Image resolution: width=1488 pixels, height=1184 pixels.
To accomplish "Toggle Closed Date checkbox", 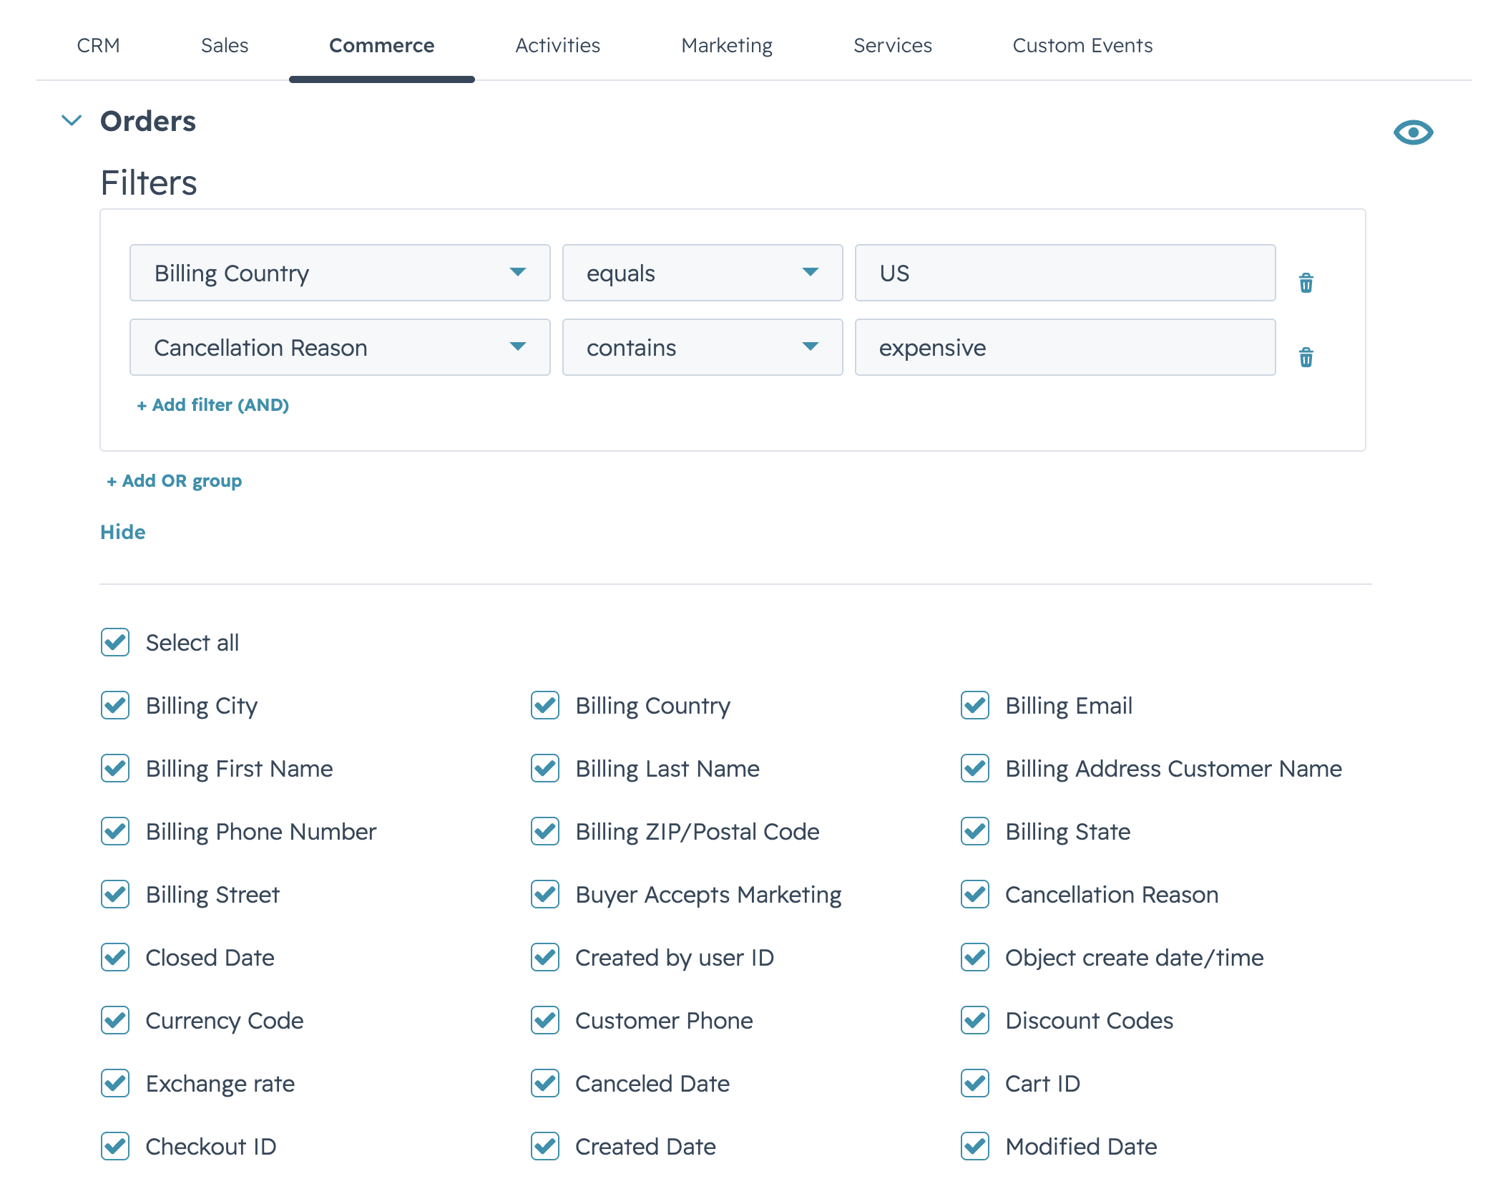I will [115, 957].
